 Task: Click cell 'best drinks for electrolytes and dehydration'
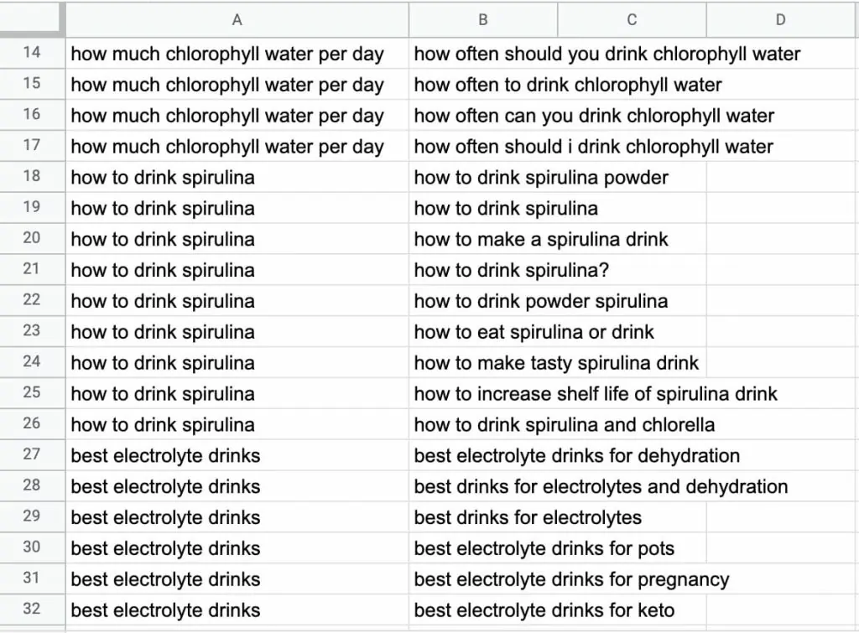tap(601, 485)
